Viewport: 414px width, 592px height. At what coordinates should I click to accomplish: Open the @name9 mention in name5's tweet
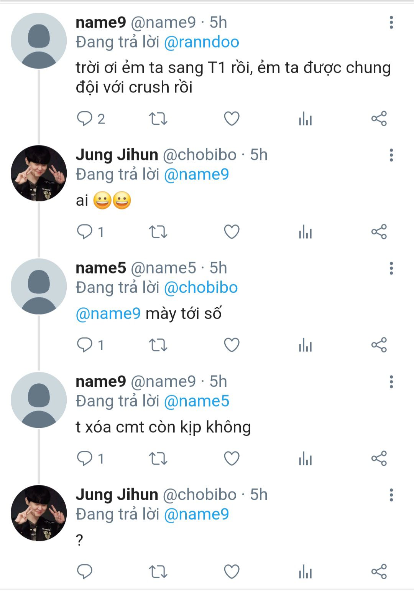point(108,314)
